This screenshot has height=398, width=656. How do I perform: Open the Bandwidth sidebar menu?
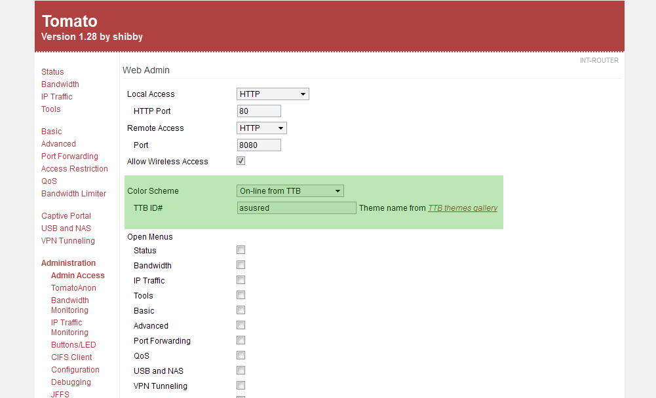pos(60,84)
